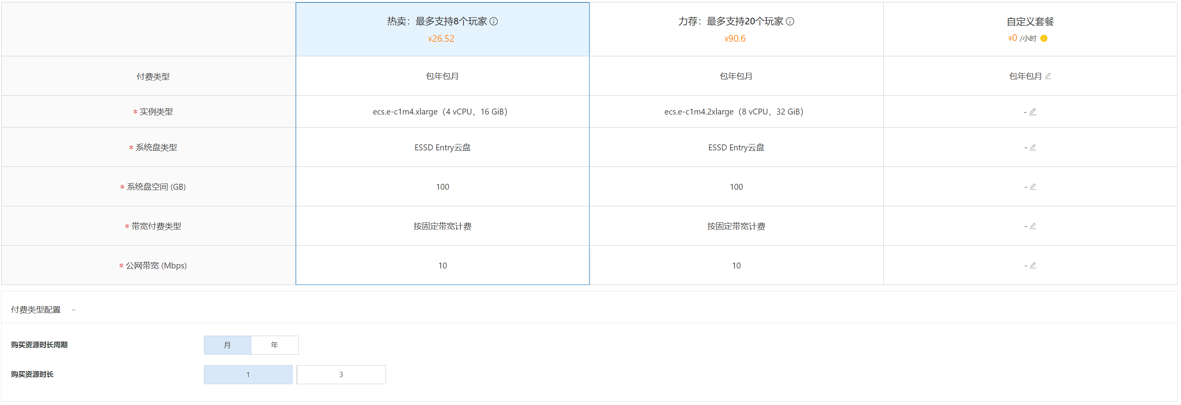This screenshot has height=405, width=1181.
Task: Click ecs.e-c1m4.2xlarge instance type cell
Action: 734,112
